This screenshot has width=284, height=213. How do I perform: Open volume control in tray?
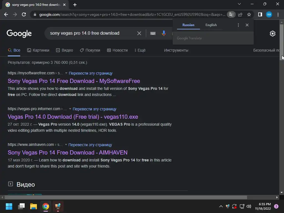click(x=249, y=206)
